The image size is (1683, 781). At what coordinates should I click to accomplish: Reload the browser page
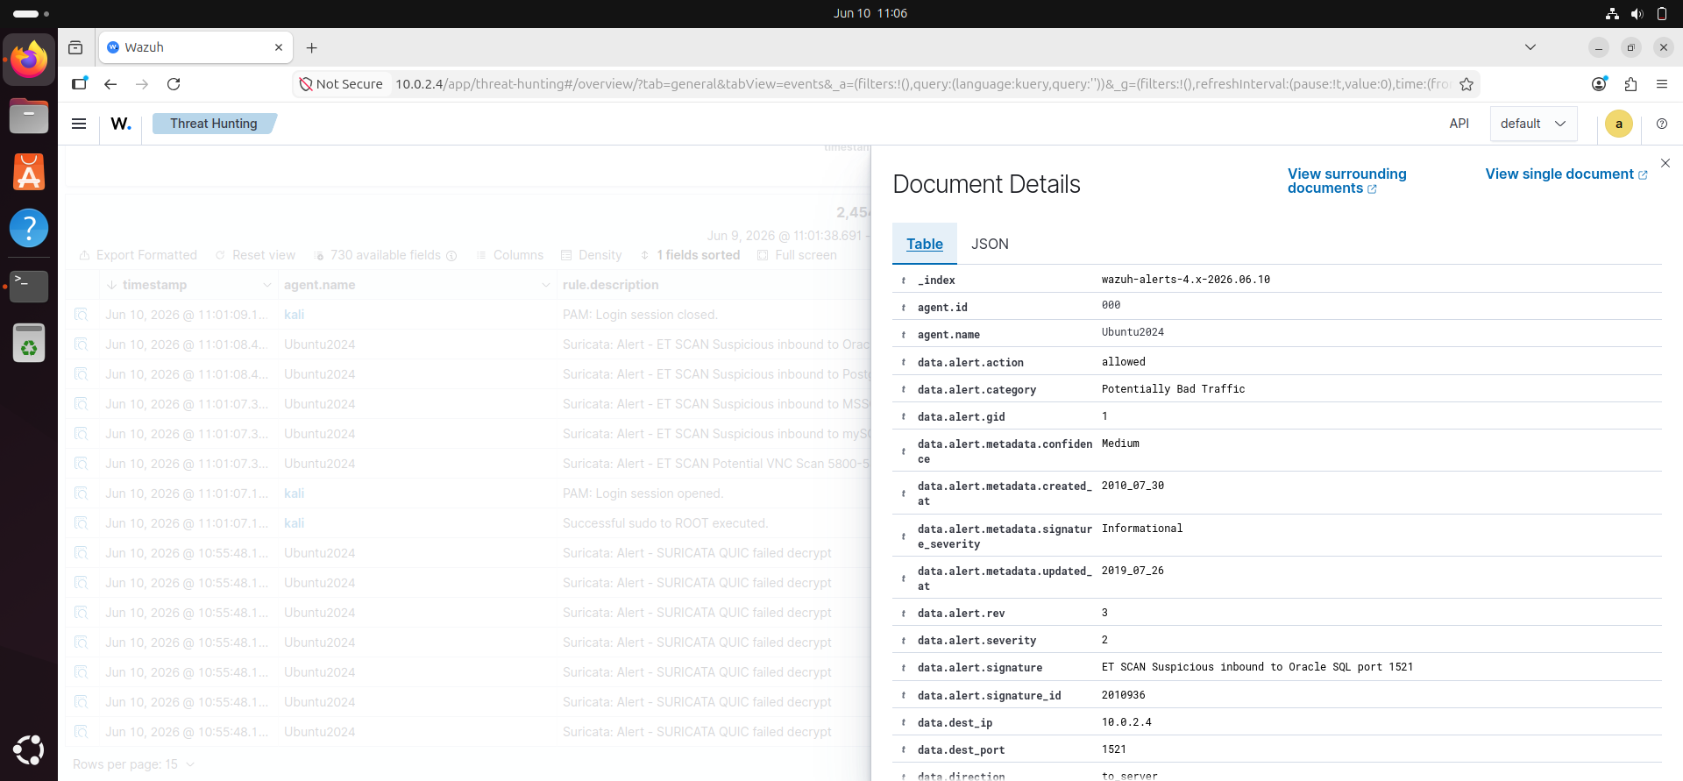174,84
